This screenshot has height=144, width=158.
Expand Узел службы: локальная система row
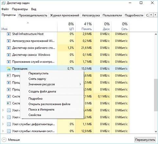click(x=3, y=131)
